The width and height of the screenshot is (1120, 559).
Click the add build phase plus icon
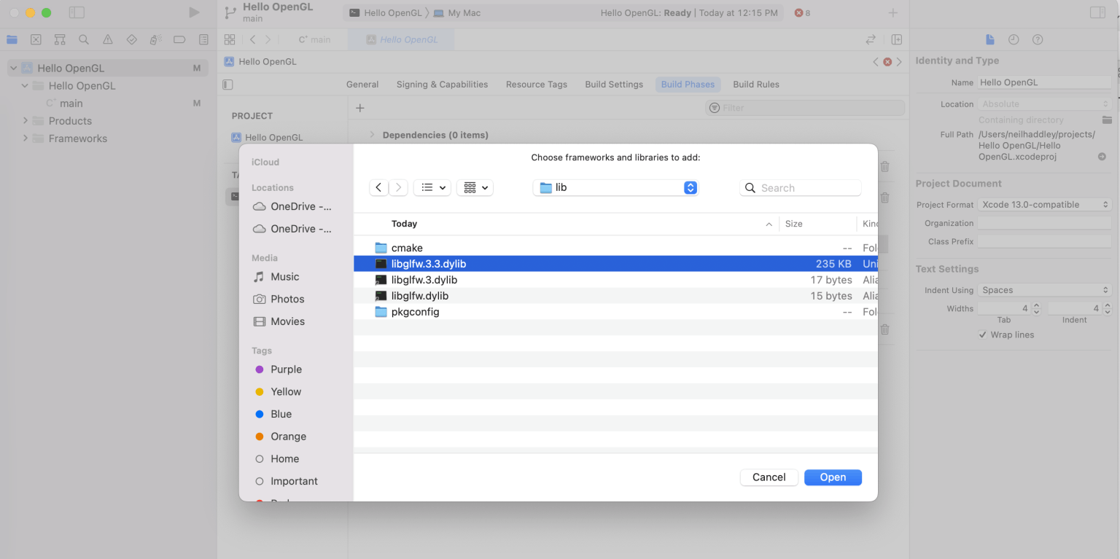tap(359, 108)
